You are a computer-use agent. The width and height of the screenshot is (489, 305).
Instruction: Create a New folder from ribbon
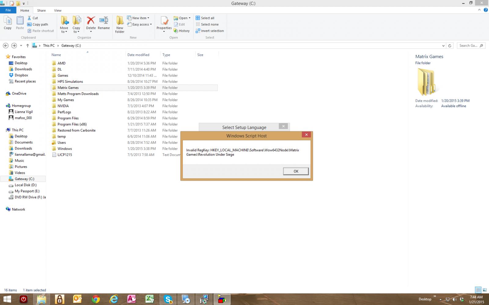pyautogui.click(x=120, y=24)
